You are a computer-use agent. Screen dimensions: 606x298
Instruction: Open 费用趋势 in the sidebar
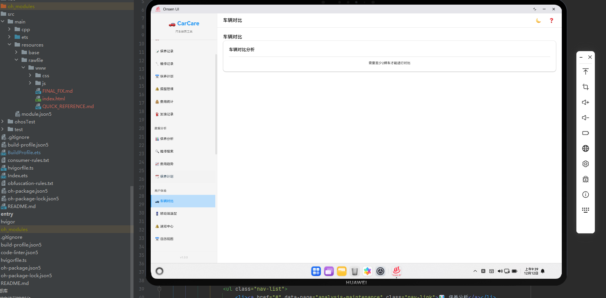click(x=183, y=164)
